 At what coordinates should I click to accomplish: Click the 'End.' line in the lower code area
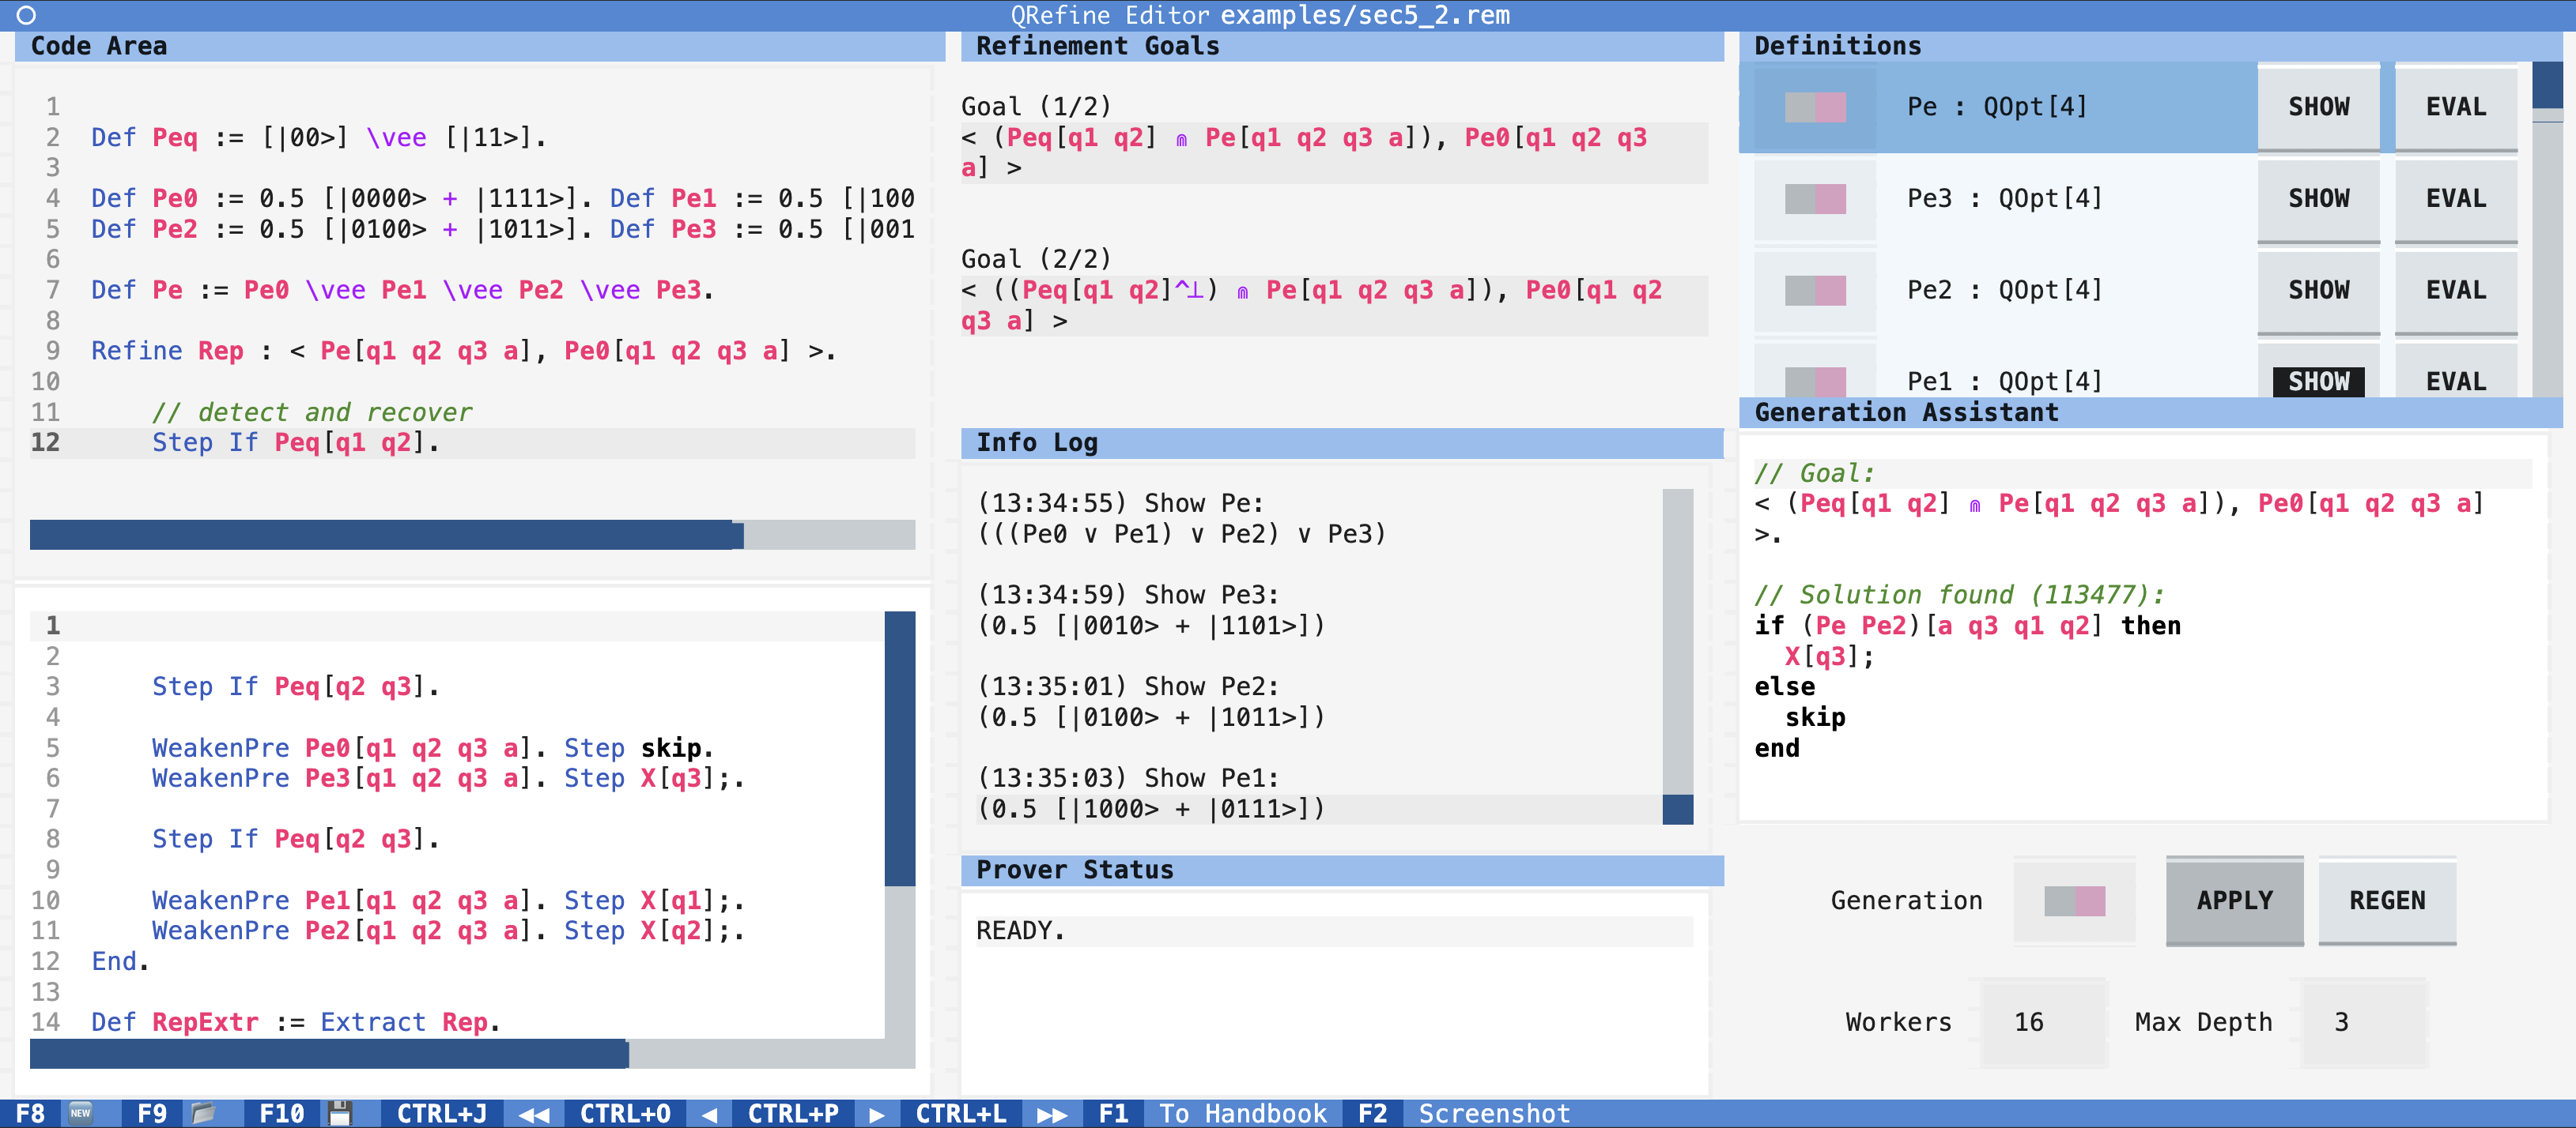tap(120, 962)
